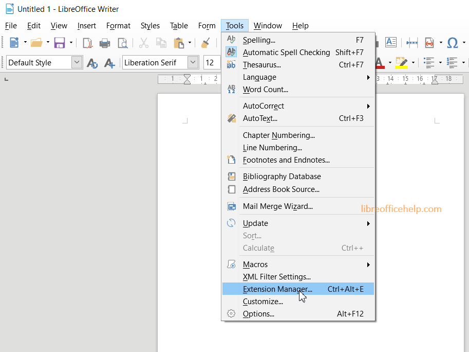Open the Insert menu
Viewport: 469px width, 352px height.
(x=87, y=26)
